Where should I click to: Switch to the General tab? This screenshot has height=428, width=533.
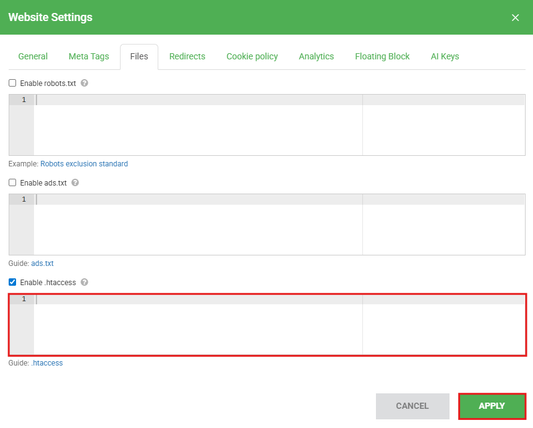pos(33,56)
